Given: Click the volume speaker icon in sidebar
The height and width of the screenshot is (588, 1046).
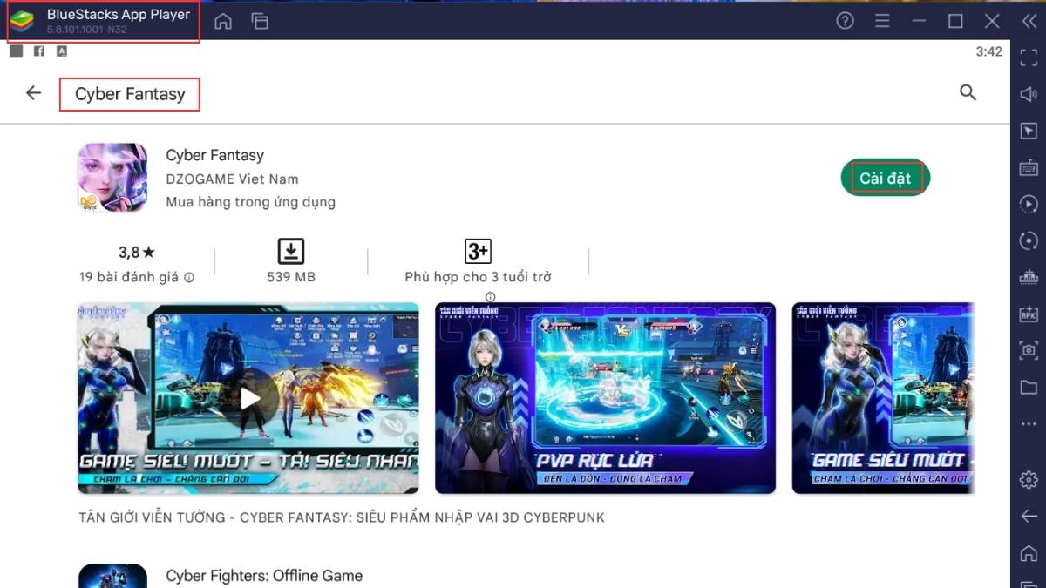Looking at the screenshot, I should click(x=1029, y=93).
